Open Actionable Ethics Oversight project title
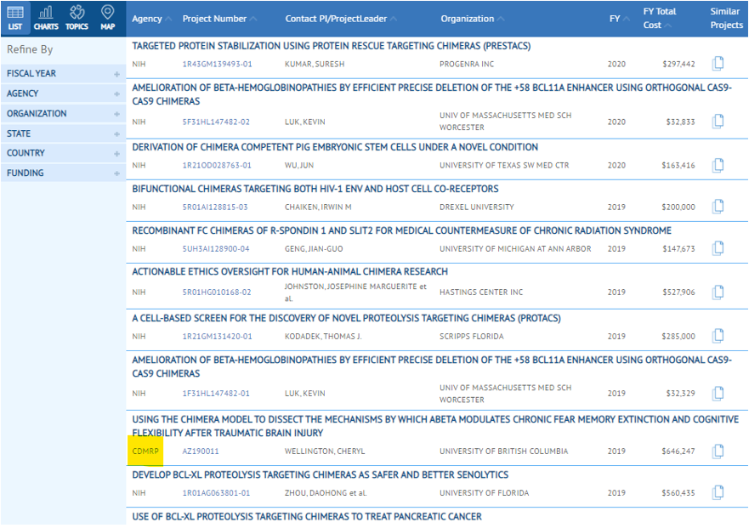Image resolution: width=749 pixels, height=528 pixels. [290, 271]
